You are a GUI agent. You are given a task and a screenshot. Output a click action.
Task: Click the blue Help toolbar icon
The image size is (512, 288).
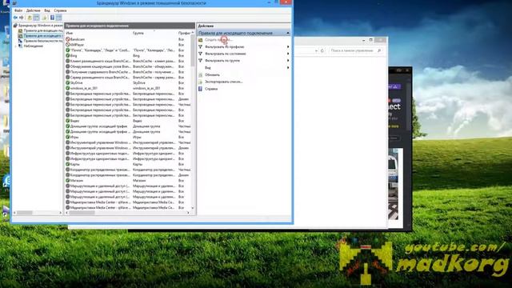[52, 18]
